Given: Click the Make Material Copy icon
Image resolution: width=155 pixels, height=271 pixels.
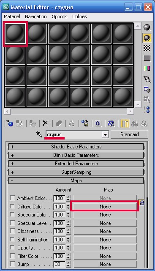Looking at the screenshot, I should [x=59, y=123].
